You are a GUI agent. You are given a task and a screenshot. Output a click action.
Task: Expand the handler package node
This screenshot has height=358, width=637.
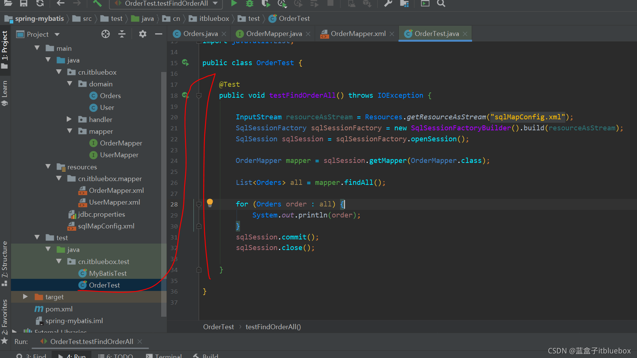pos(69,119)
